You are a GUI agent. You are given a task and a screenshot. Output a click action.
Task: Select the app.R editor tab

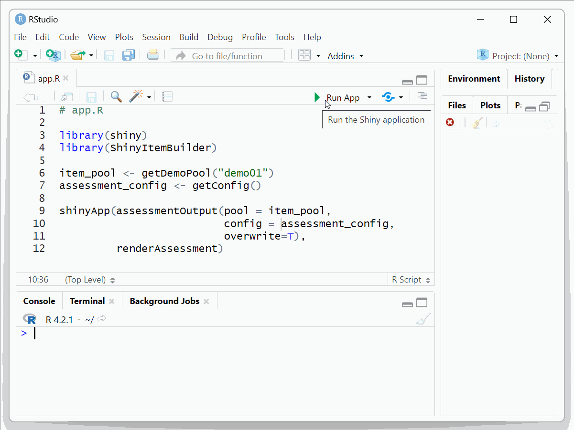(x=46, y=78)
